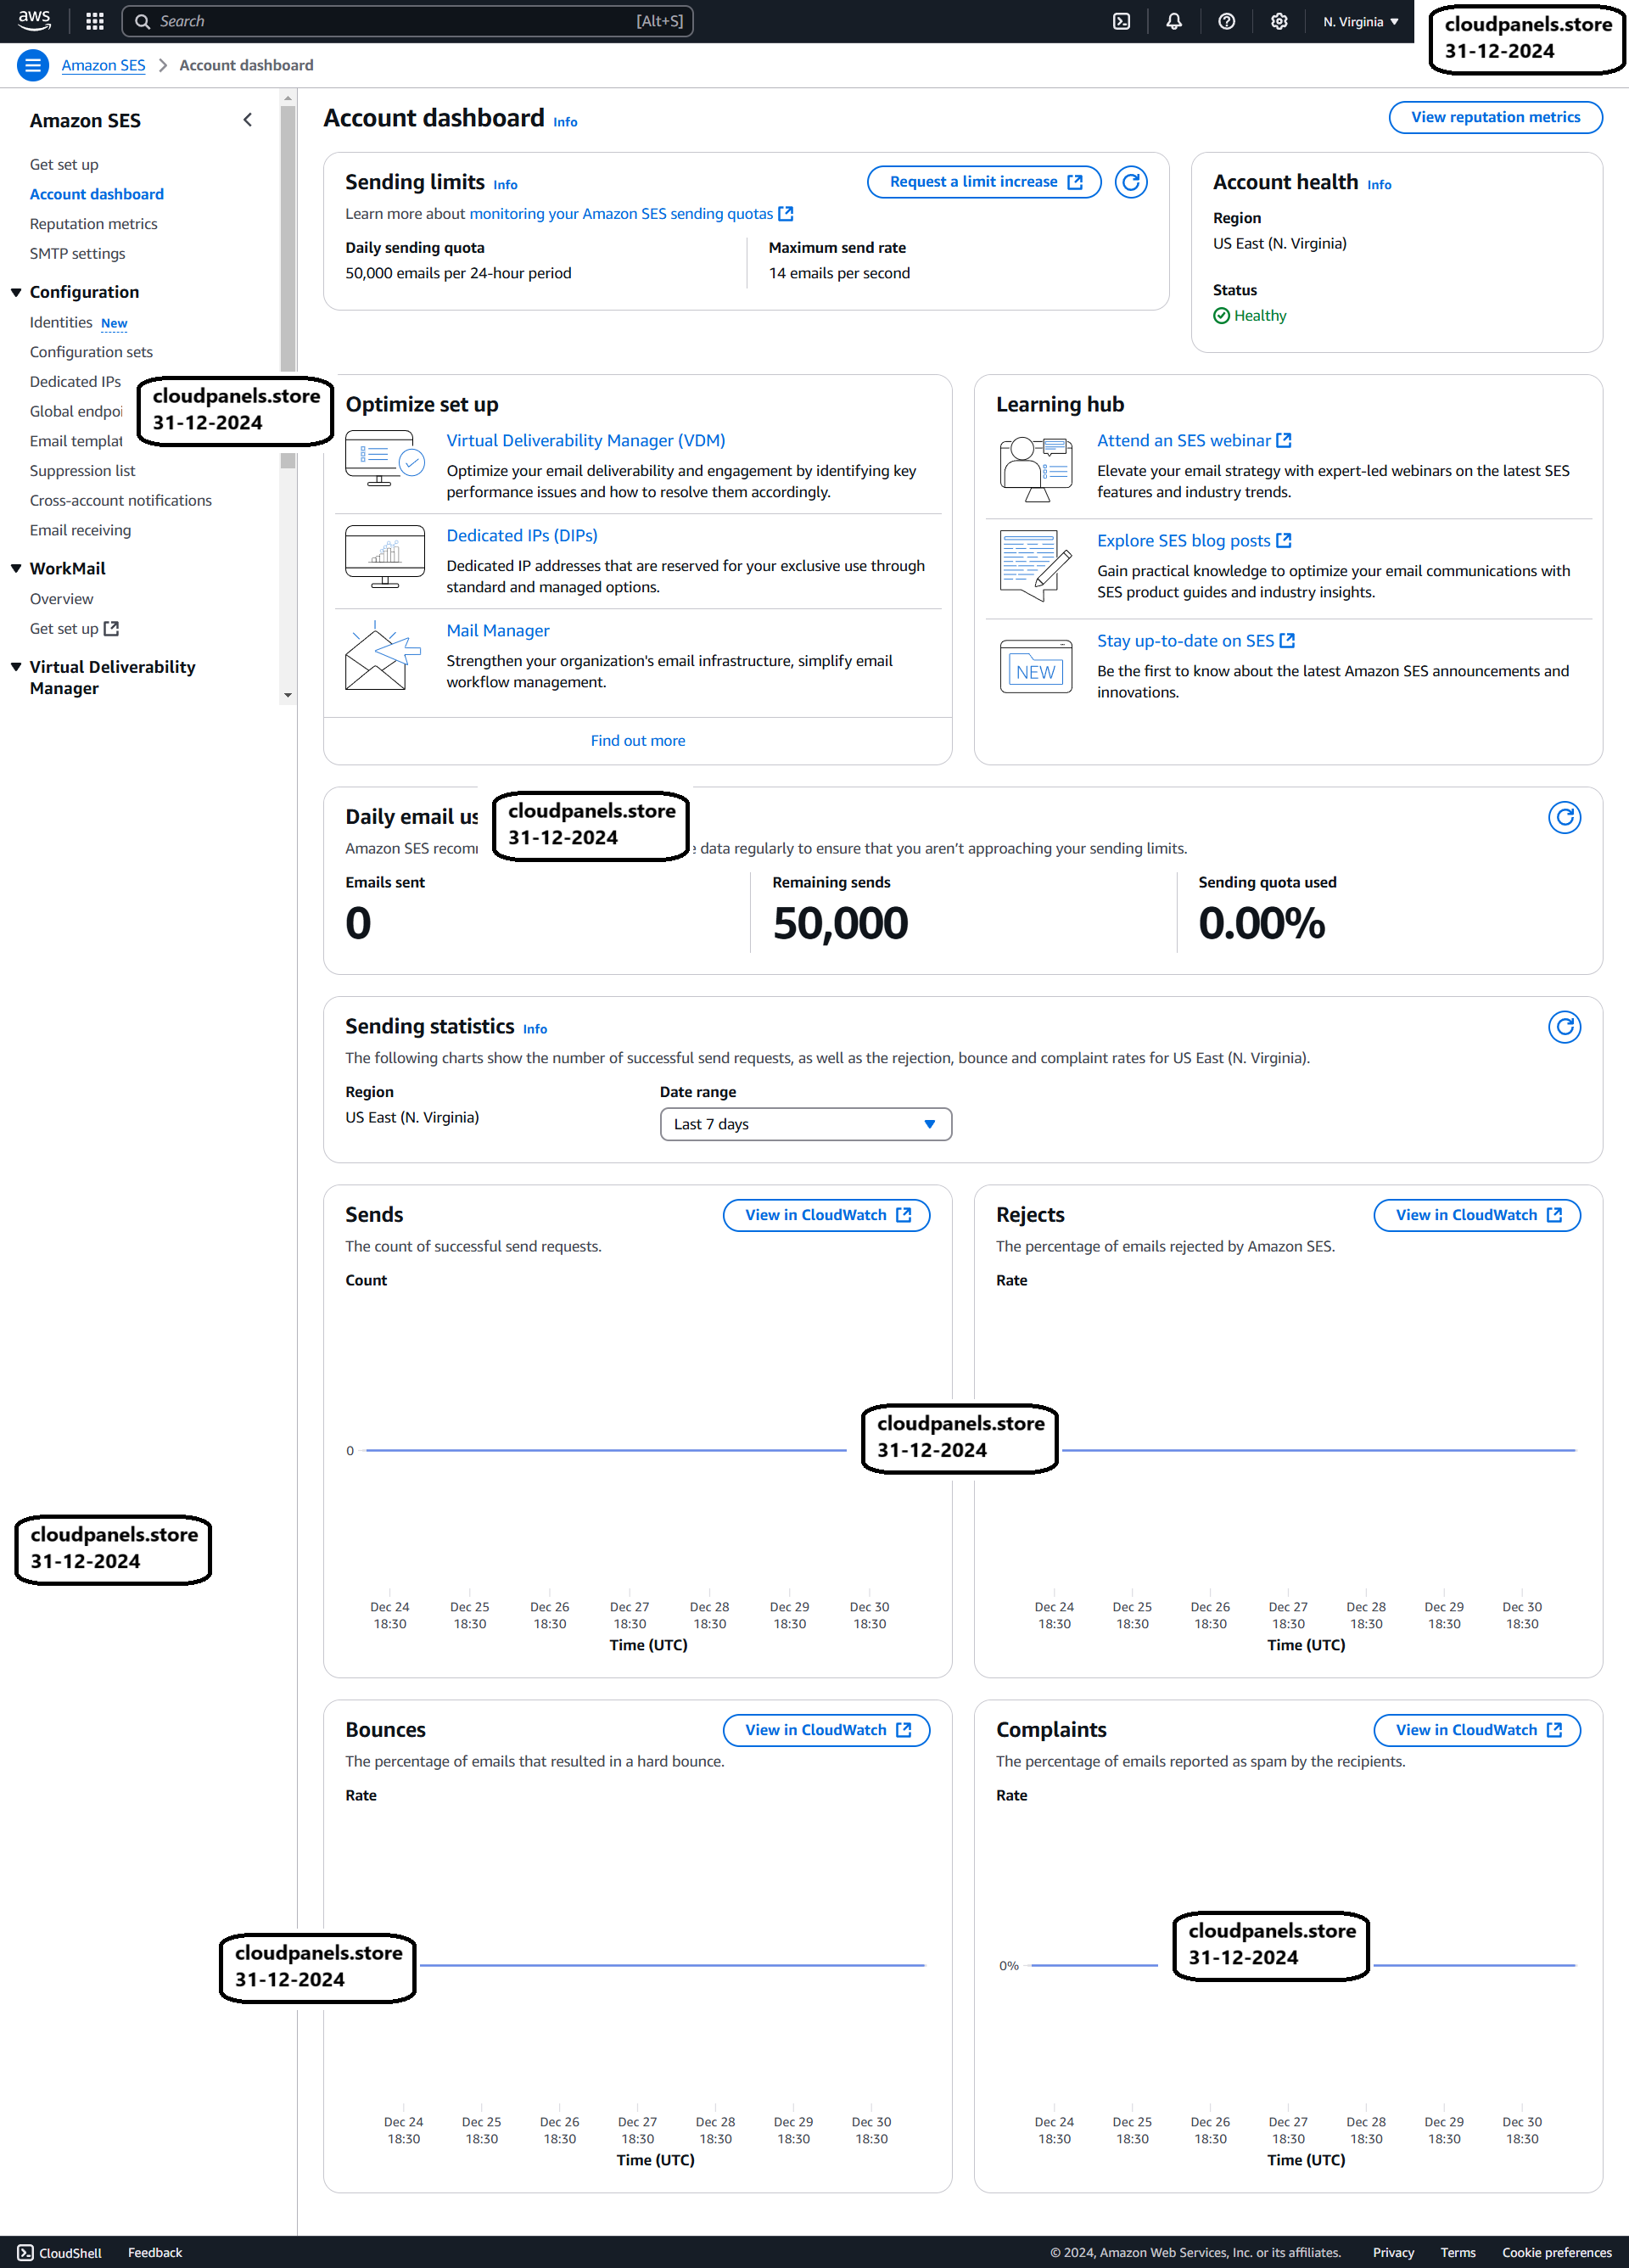Collapse the WorkMail section
The width and height of the screenshot is (1629, 2268).
click(x=16, y=568)
